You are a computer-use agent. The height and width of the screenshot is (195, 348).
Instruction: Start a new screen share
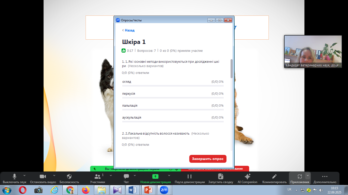pyautogui.click(x=155, y=178)
